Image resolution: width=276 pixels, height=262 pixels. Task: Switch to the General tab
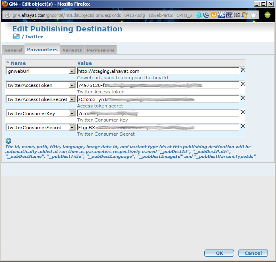(13, 50)
